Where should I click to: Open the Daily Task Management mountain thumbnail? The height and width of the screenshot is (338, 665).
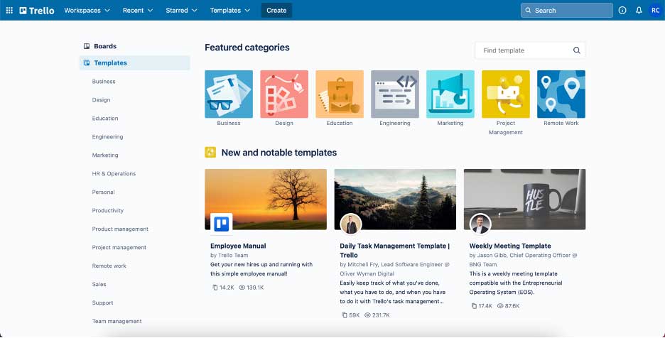(395, 200)
